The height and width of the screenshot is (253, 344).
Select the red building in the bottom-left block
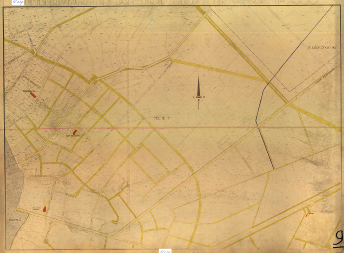[x=44, y=209]
